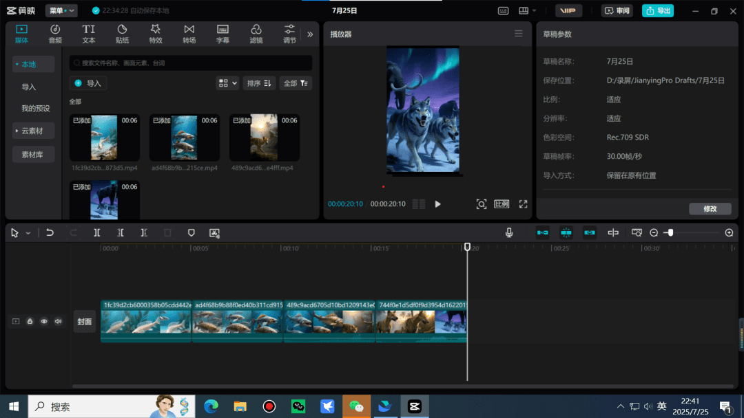The image size is (744, 418).
Task: Toggle clip linkage on the timeline
Action: click(x=589, y=232)
